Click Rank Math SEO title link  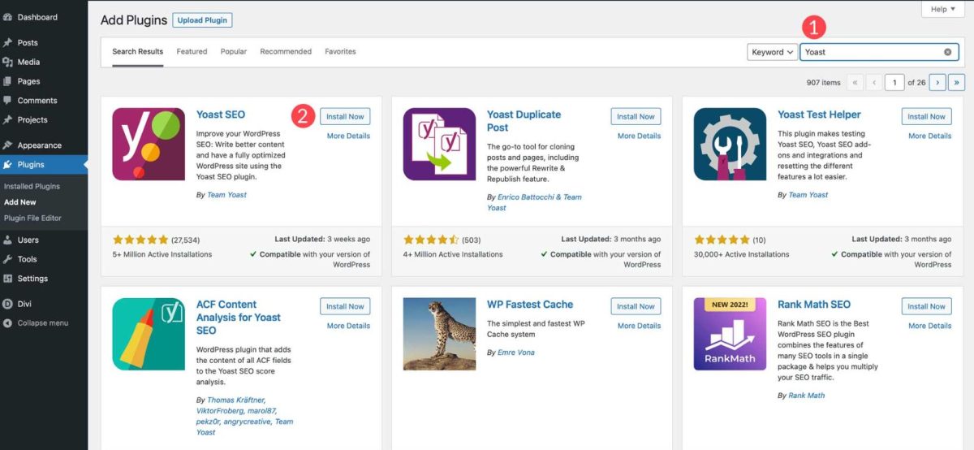click(x=814, y=305)
